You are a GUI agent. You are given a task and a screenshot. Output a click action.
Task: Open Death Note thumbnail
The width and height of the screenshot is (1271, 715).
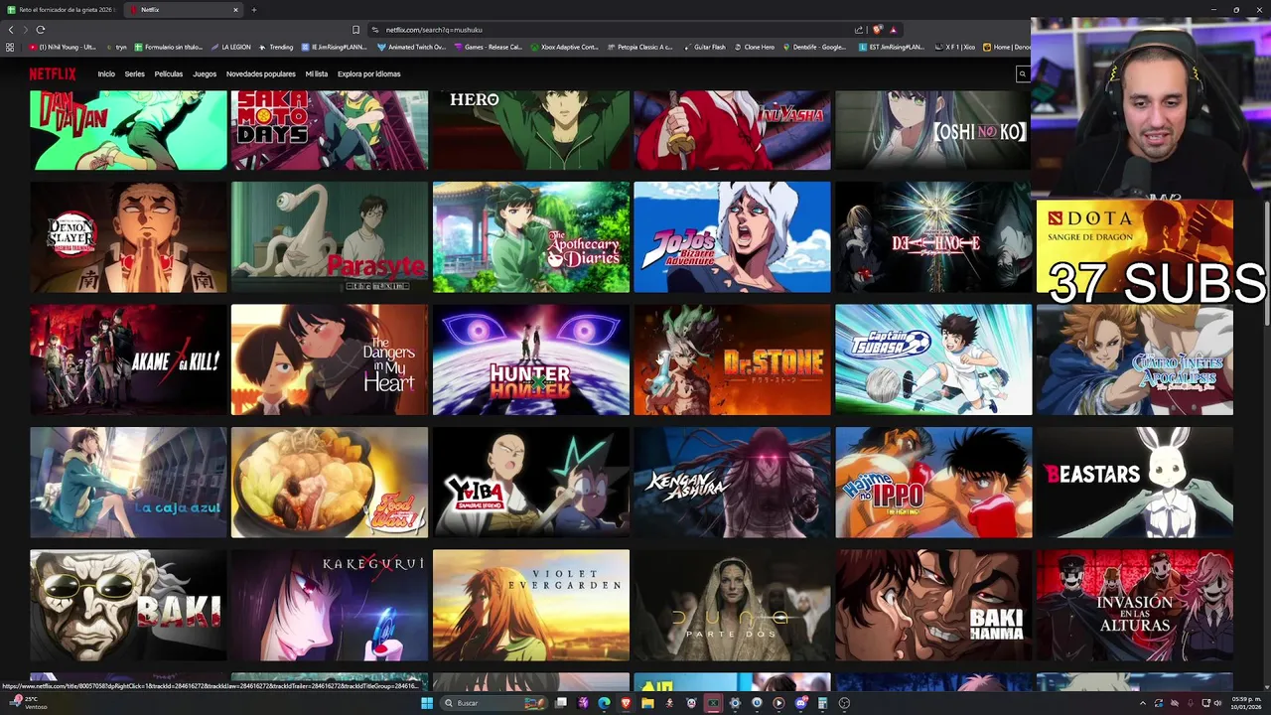(x=933, y=236)
